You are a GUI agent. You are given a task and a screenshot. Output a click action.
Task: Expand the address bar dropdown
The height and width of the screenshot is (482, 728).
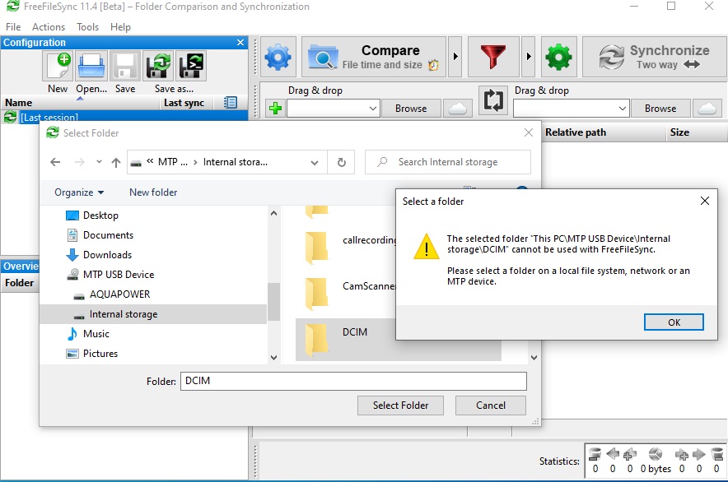(x=315, y=162)
